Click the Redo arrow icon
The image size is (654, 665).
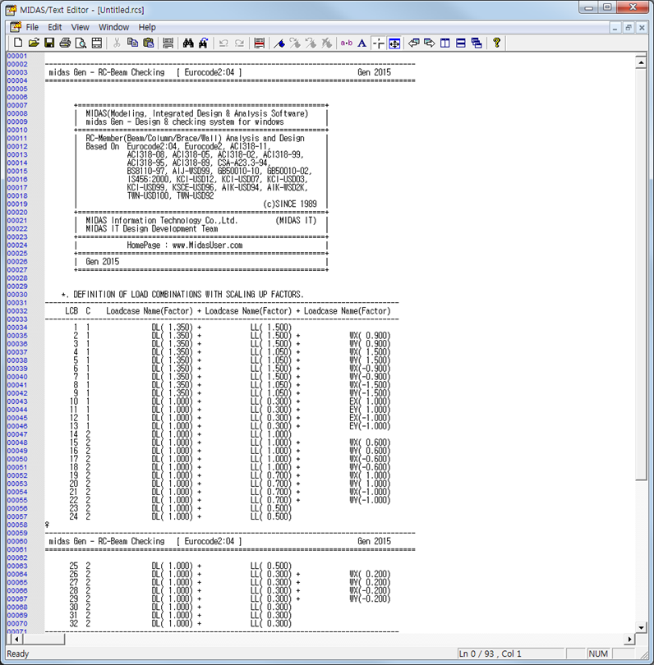[x=239, y=43]
